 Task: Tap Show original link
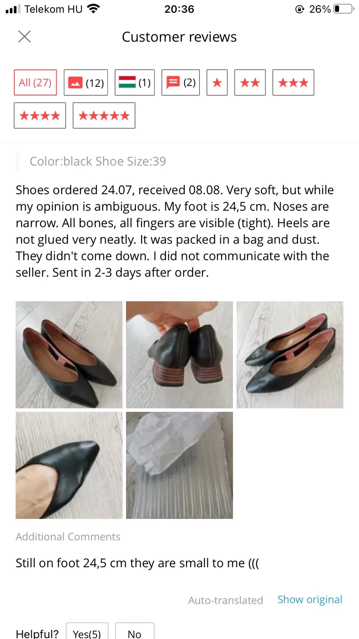[310, 600]
